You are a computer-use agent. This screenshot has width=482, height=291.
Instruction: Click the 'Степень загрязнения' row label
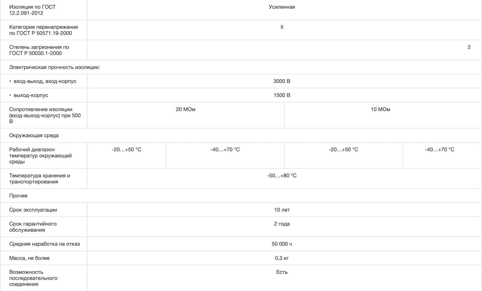tap(39, 50)
